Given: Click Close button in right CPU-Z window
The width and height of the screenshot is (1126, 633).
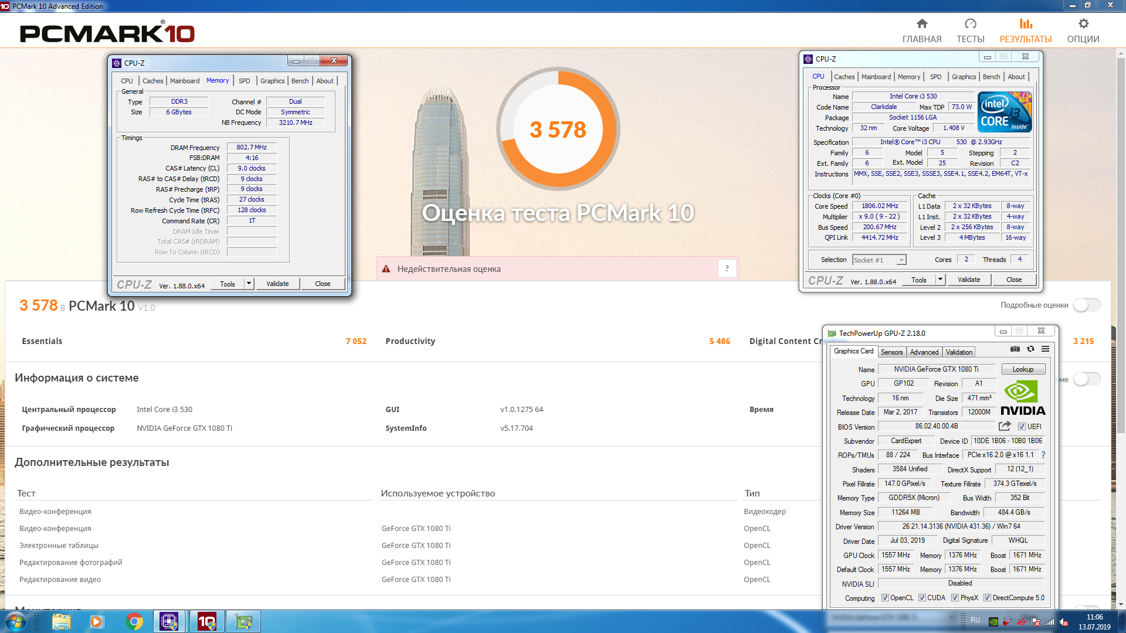Looking at the screenshot, I should (x=1014, y=280).
